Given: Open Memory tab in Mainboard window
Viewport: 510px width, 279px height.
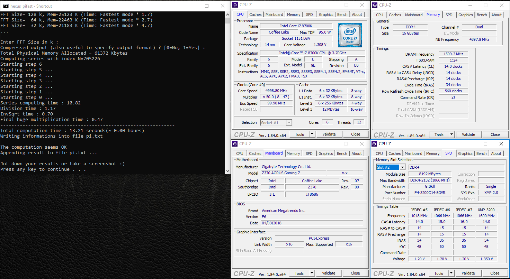Looking at the screenshot, I should [293, 154].
